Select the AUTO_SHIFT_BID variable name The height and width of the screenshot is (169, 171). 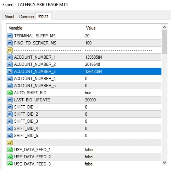pos(30,93)
